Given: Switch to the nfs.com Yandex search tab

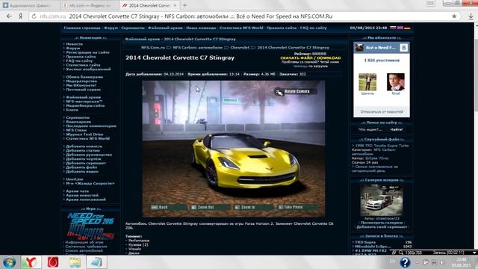Looking at the screenshot, I should click(x=89, y=5).
